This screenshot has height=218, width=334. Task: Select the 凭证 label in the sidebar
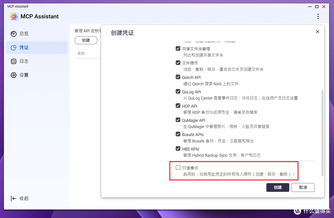click(x=24, y=48)
